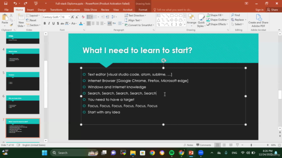Viewport: 282px width, 158px height.
Task: Adjust the zoom slider handle
Action: pyautogui.click(x=251, y=145)
